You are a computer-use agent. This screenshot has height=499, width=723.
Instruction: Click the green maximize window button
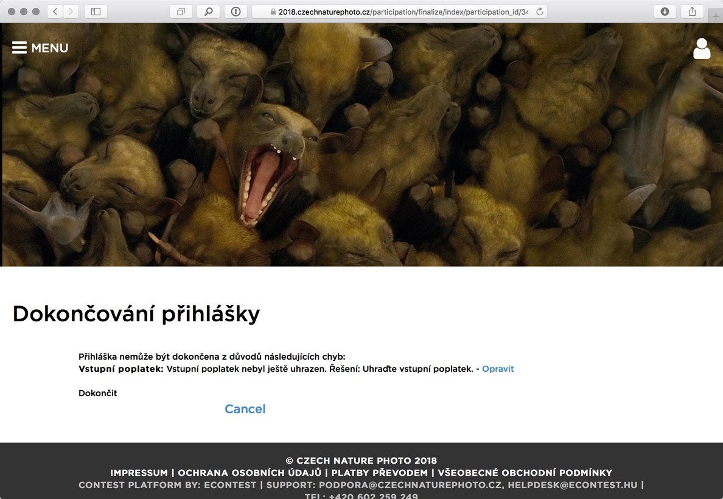(36, 12)
